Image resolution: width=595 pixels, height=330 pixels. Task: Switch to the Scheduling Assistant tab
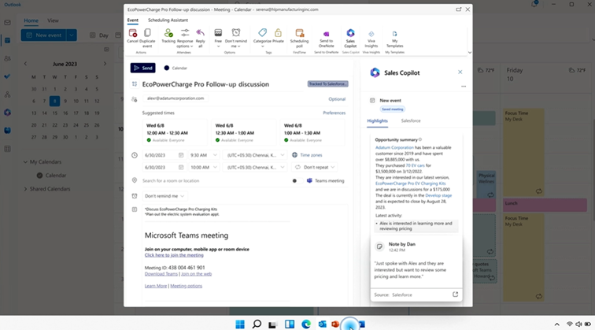point(168,20)
